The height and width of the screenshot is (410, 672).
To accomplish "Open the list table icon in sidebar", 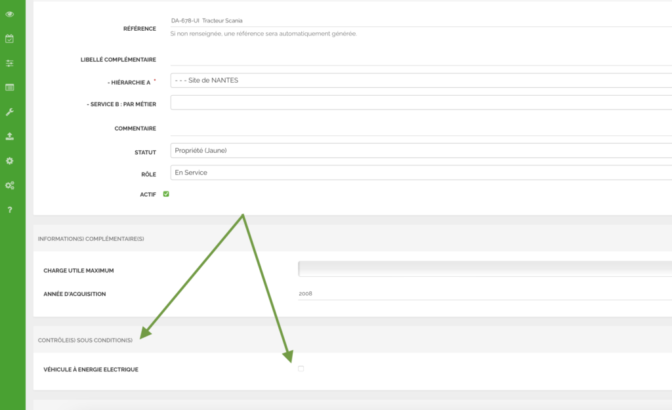I will [10, 87].
